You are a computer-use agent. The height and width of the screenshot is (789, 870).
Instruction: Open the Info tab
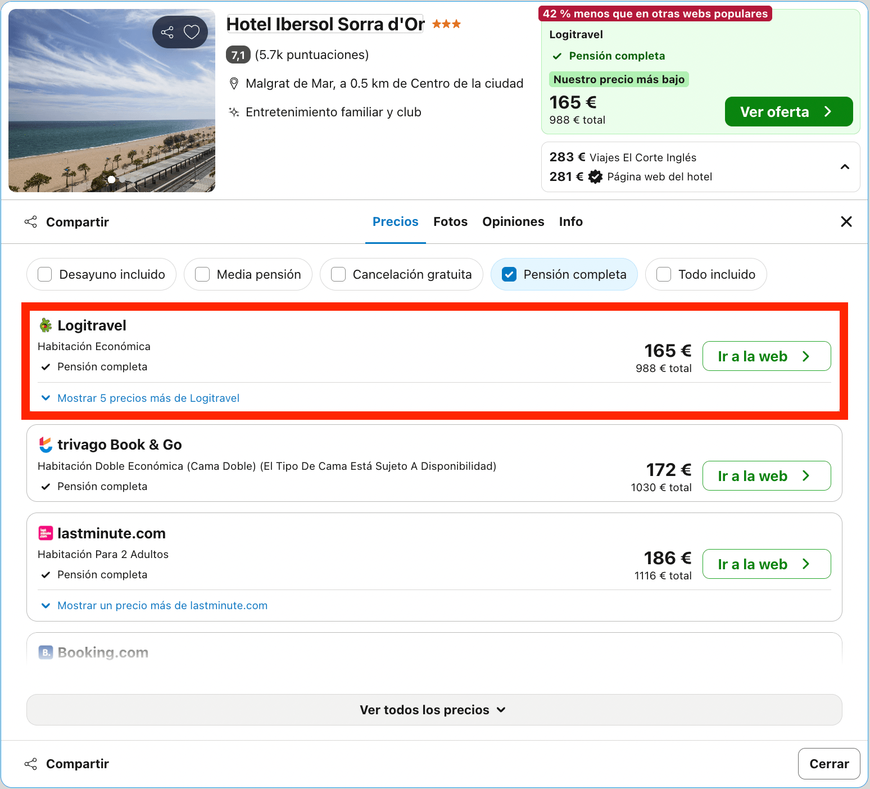570,221
